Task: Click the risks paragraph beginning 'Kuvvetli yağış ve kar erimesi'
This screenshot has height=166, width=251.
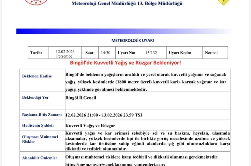Action: click(148, 141)
